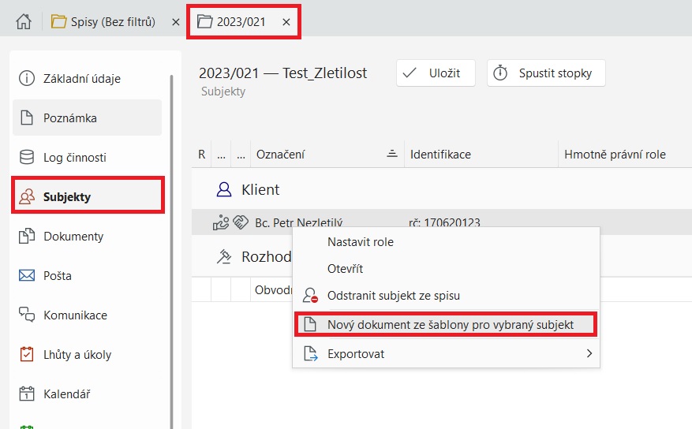
Task: Click the Poznámka page icon
Action: [x=27, y=118]
